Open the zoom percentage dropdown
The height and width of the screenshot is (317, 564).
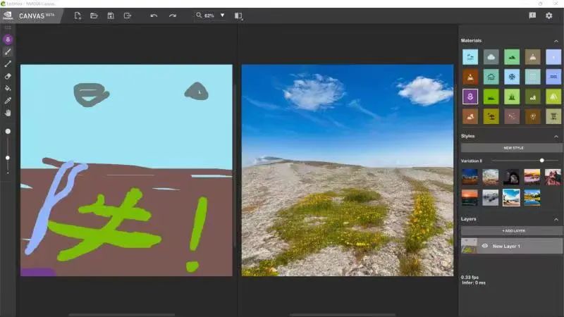point(222,15)
